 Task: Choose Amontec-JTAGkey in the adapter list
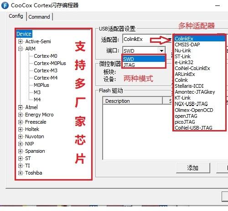pos(199,92)
